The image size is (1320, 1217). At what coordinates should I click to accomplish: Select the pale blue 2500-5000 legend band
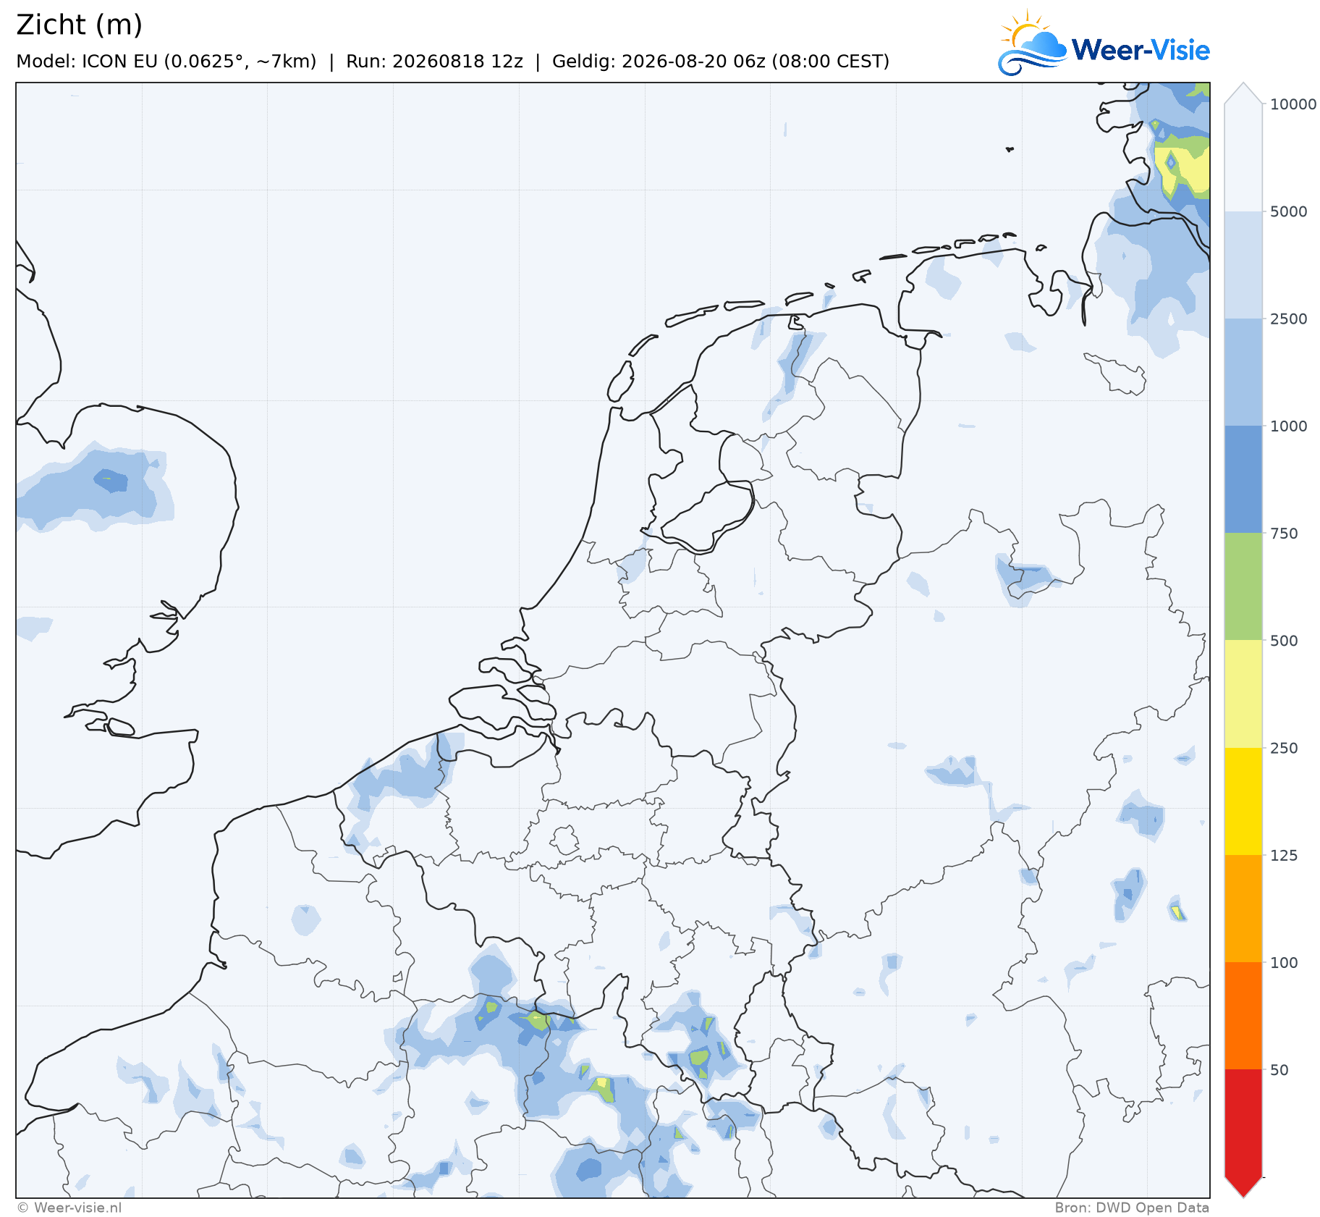[1243, 265]
